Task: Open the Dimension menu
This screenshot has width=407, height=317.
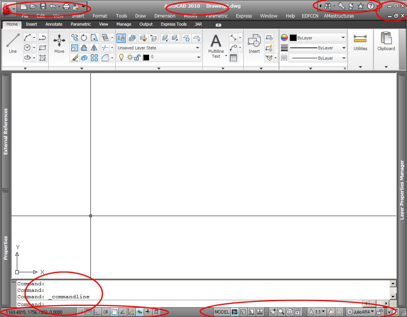Action: tap(165, 16)
